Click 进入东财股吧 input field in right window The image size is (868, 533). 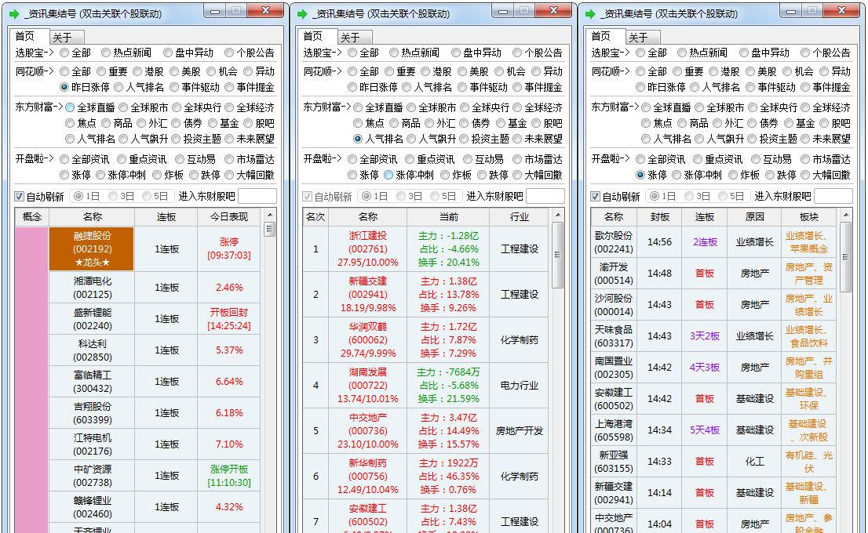click(x=833, y=196)
